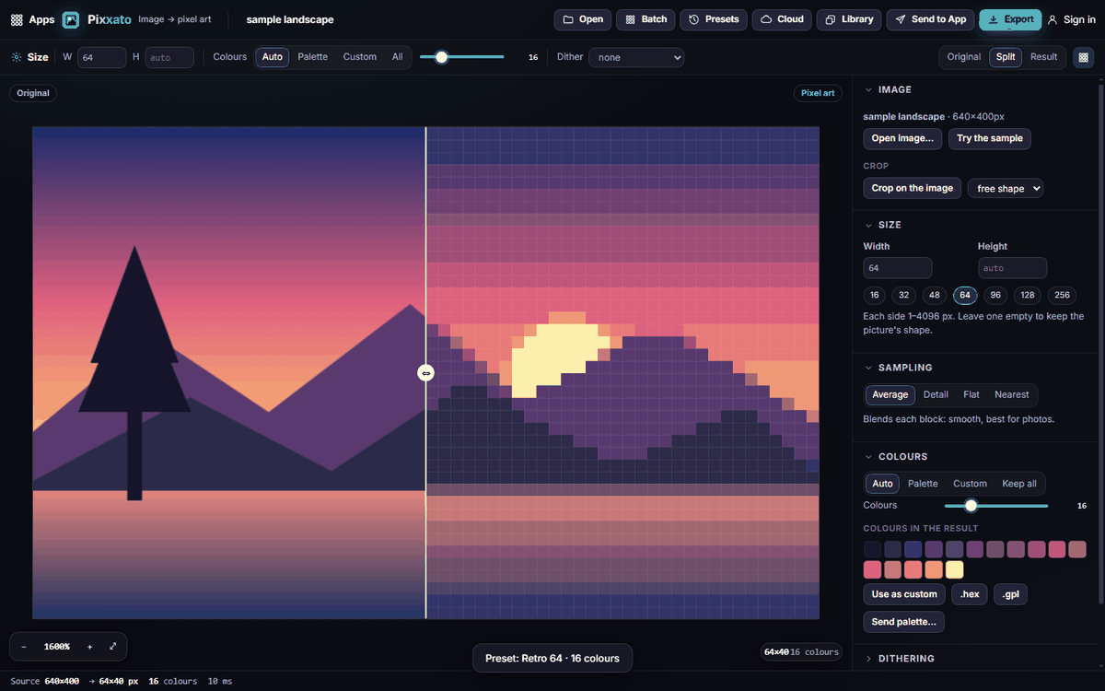Set size preset to 48
Viewport: 1105px width, 691px height.
(x=935, y=296)
